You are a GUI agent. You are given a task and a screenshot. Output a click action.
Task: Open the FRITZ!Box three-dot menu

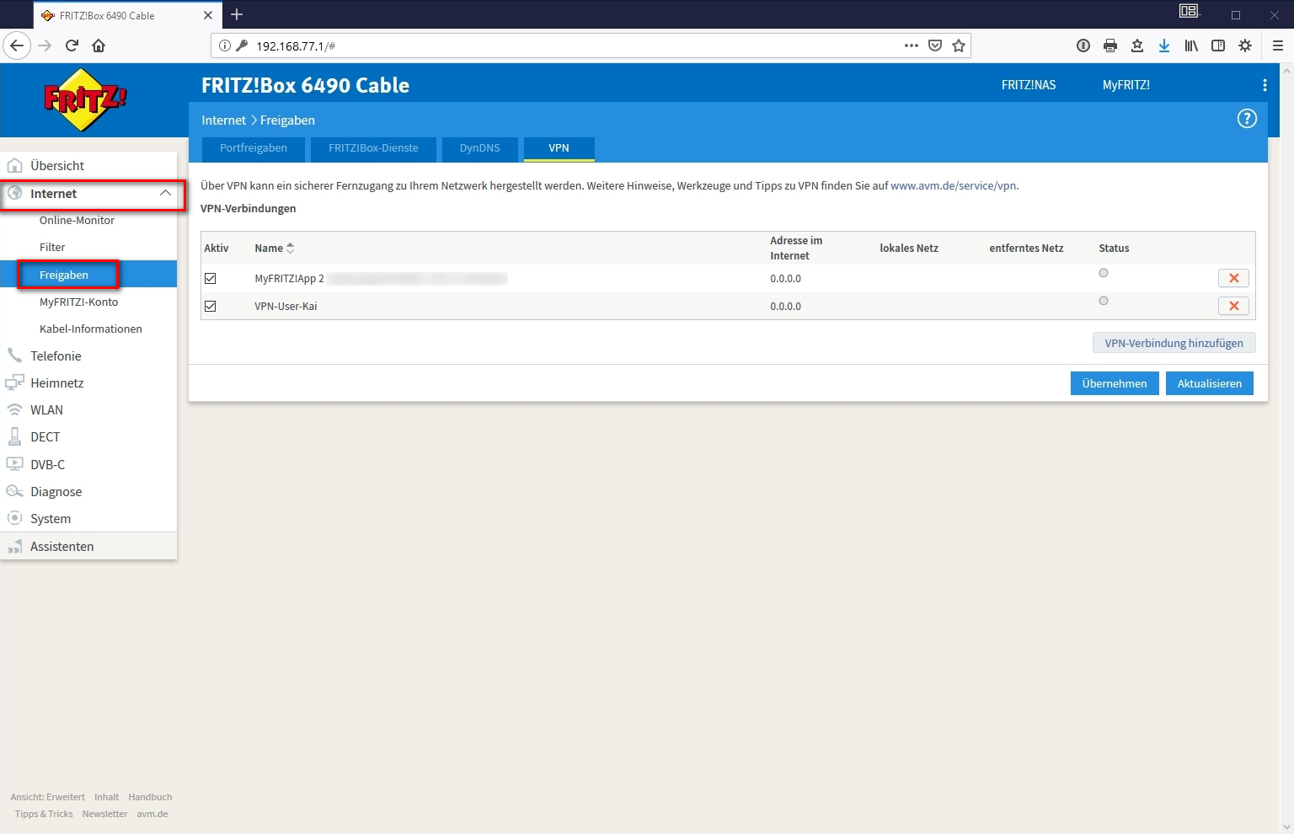[1265, 85]
